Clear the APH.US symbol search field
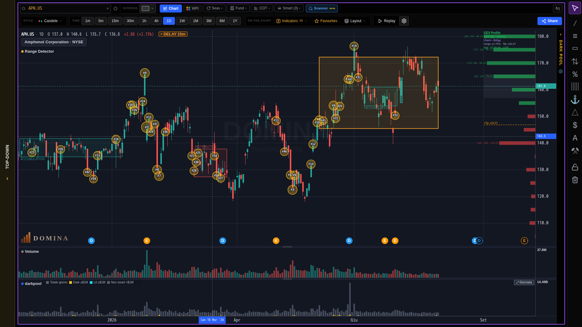582x327 pixels. [108, 8]
